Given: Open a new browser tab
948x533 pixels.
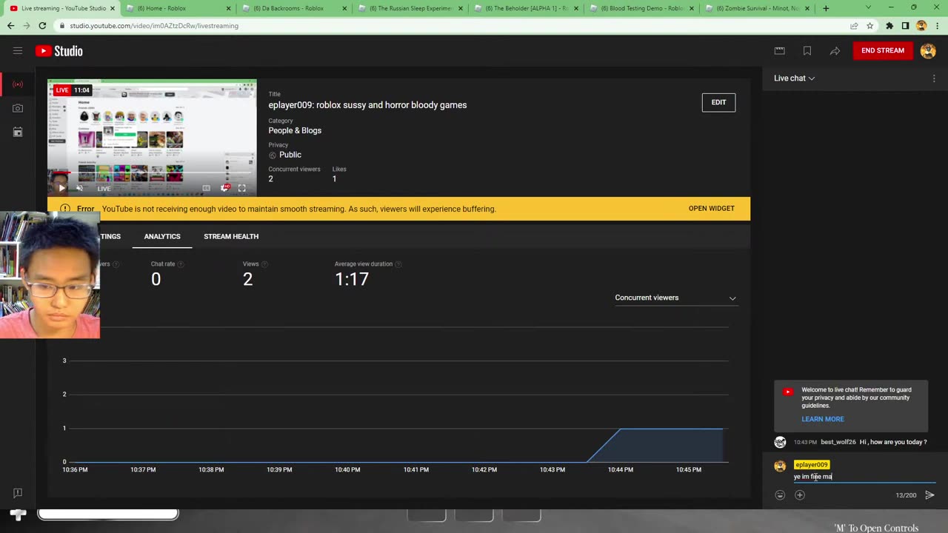Looking at the screenshot, I should (x=826, y=8).
